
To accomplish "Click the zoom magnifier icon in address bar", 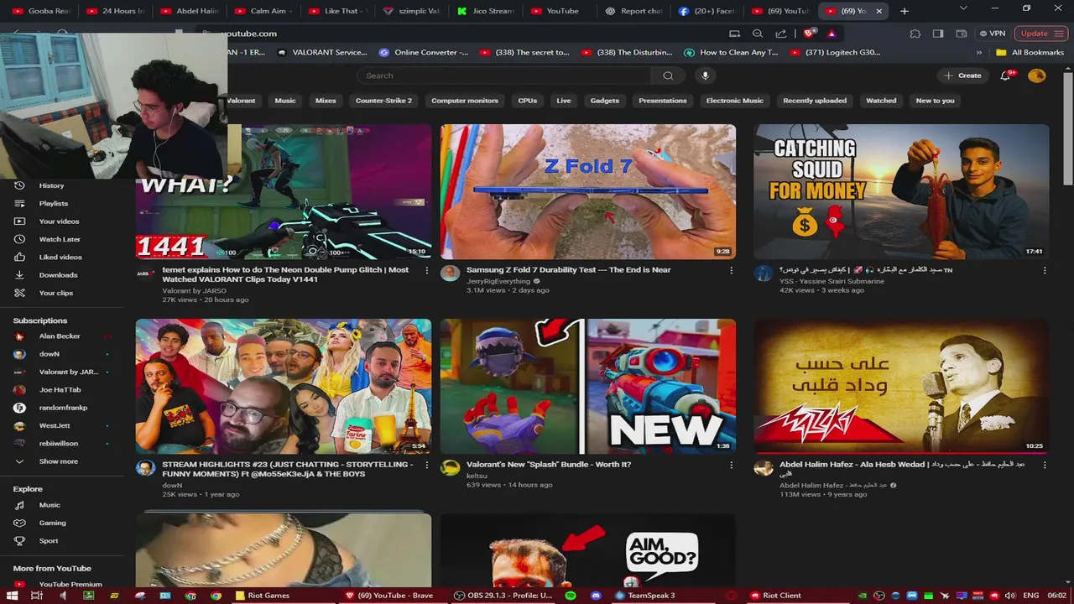I will click(x=758, y=34).
